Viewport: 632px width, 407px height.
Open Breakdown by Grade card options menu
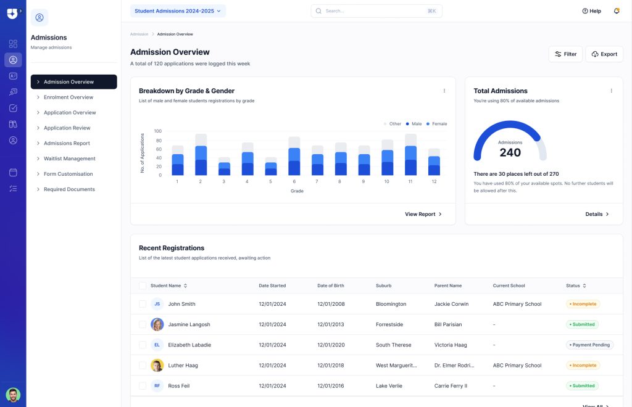[444, 91]
